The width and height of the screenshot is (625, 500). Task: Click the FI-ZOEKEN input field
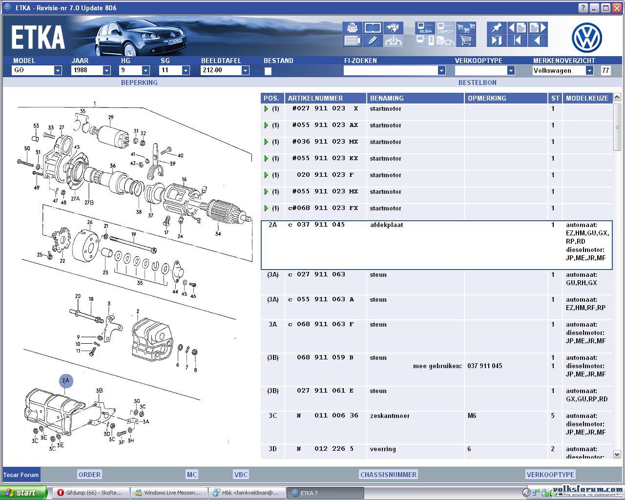coord(391,71)
